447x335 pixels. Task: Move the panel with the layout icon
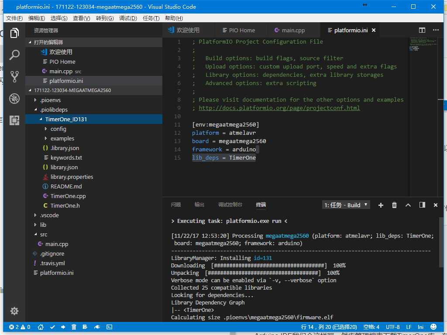(x=422, y=205)
